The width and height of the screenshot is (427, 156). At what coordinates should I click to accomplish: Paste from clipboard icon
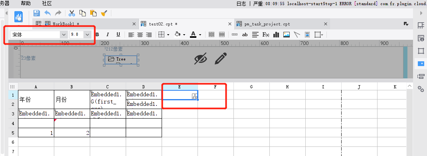[x=93, y=13]
